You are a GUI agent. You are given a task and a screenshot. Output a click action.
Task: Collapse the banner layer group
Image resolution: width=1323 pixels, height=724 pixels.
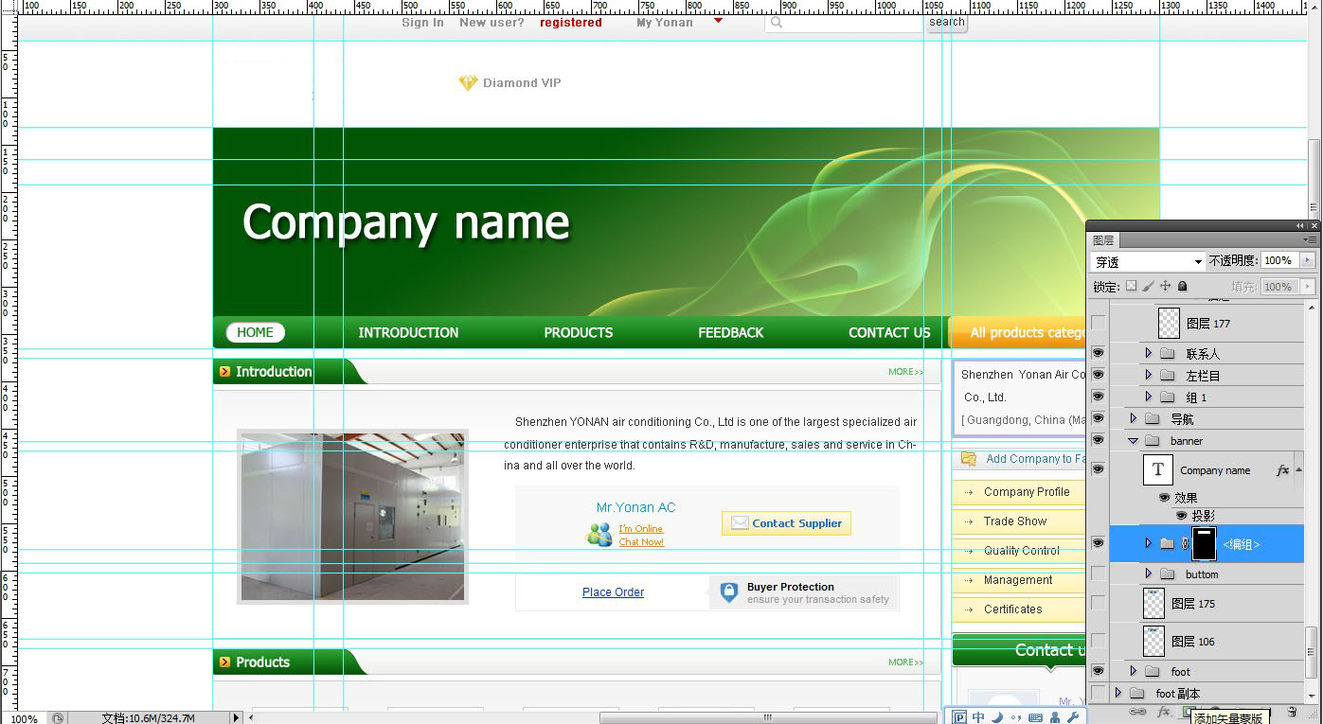point(1133,441)
